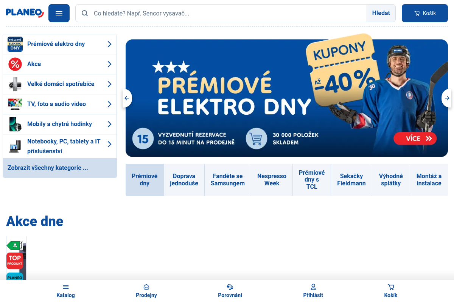Image resolution: width=454 pixels, height=302 pixels.
Task: Click the Prémiové elektro dny category icon
Action: (15, 44)
